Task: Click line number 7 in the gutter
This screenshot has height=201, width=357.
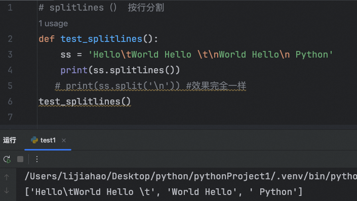Action: tap(10, 117)
